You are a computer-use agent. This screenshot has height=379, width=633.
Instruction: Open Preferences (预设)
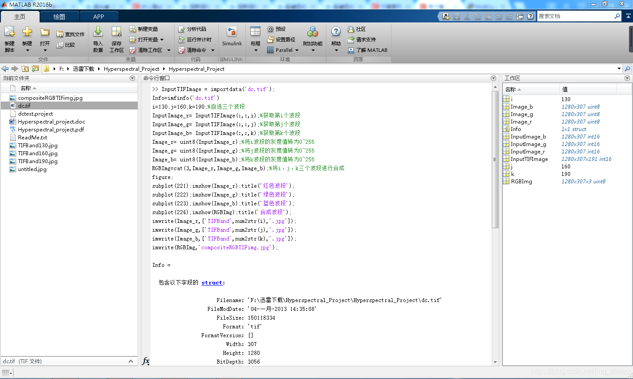pos(276,29)
